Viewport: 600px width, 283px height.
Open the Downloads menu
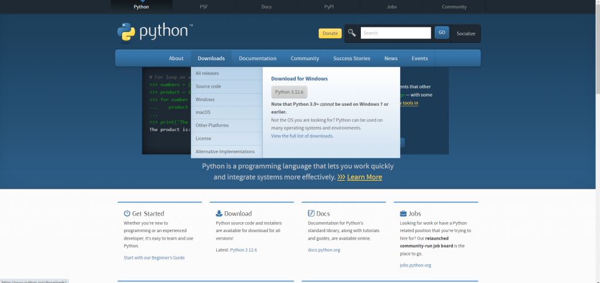211,58
